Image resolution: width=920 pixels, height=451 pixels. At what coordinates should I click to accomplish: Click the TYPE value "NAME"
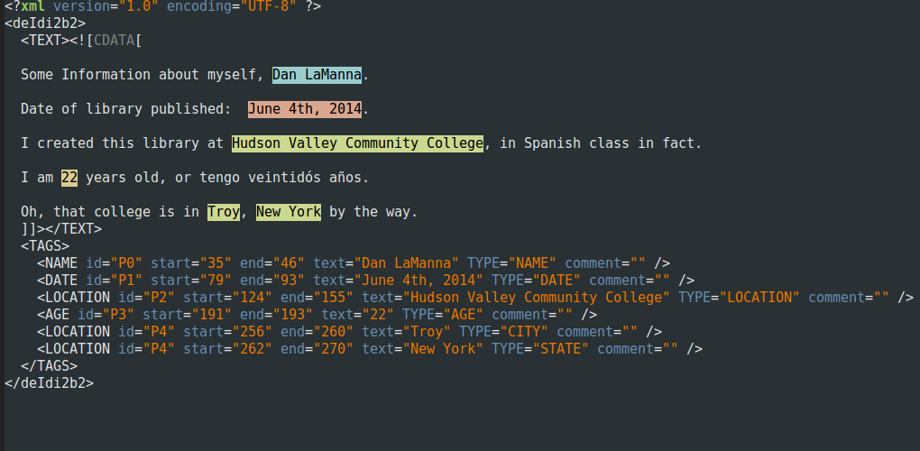pos(532,262)
